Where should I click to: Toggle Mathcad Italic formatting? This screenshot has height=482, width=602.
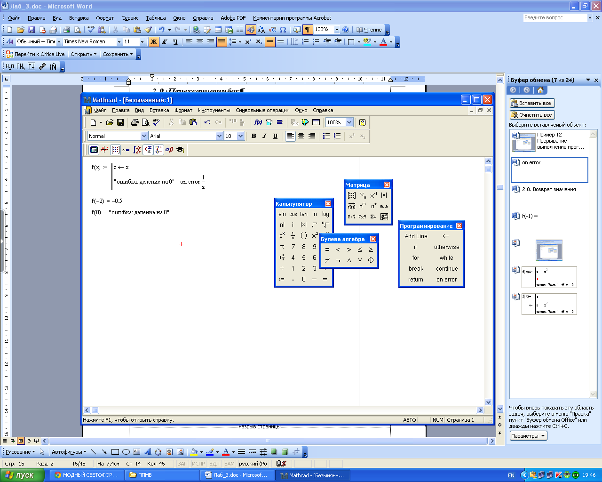(264, 136)
